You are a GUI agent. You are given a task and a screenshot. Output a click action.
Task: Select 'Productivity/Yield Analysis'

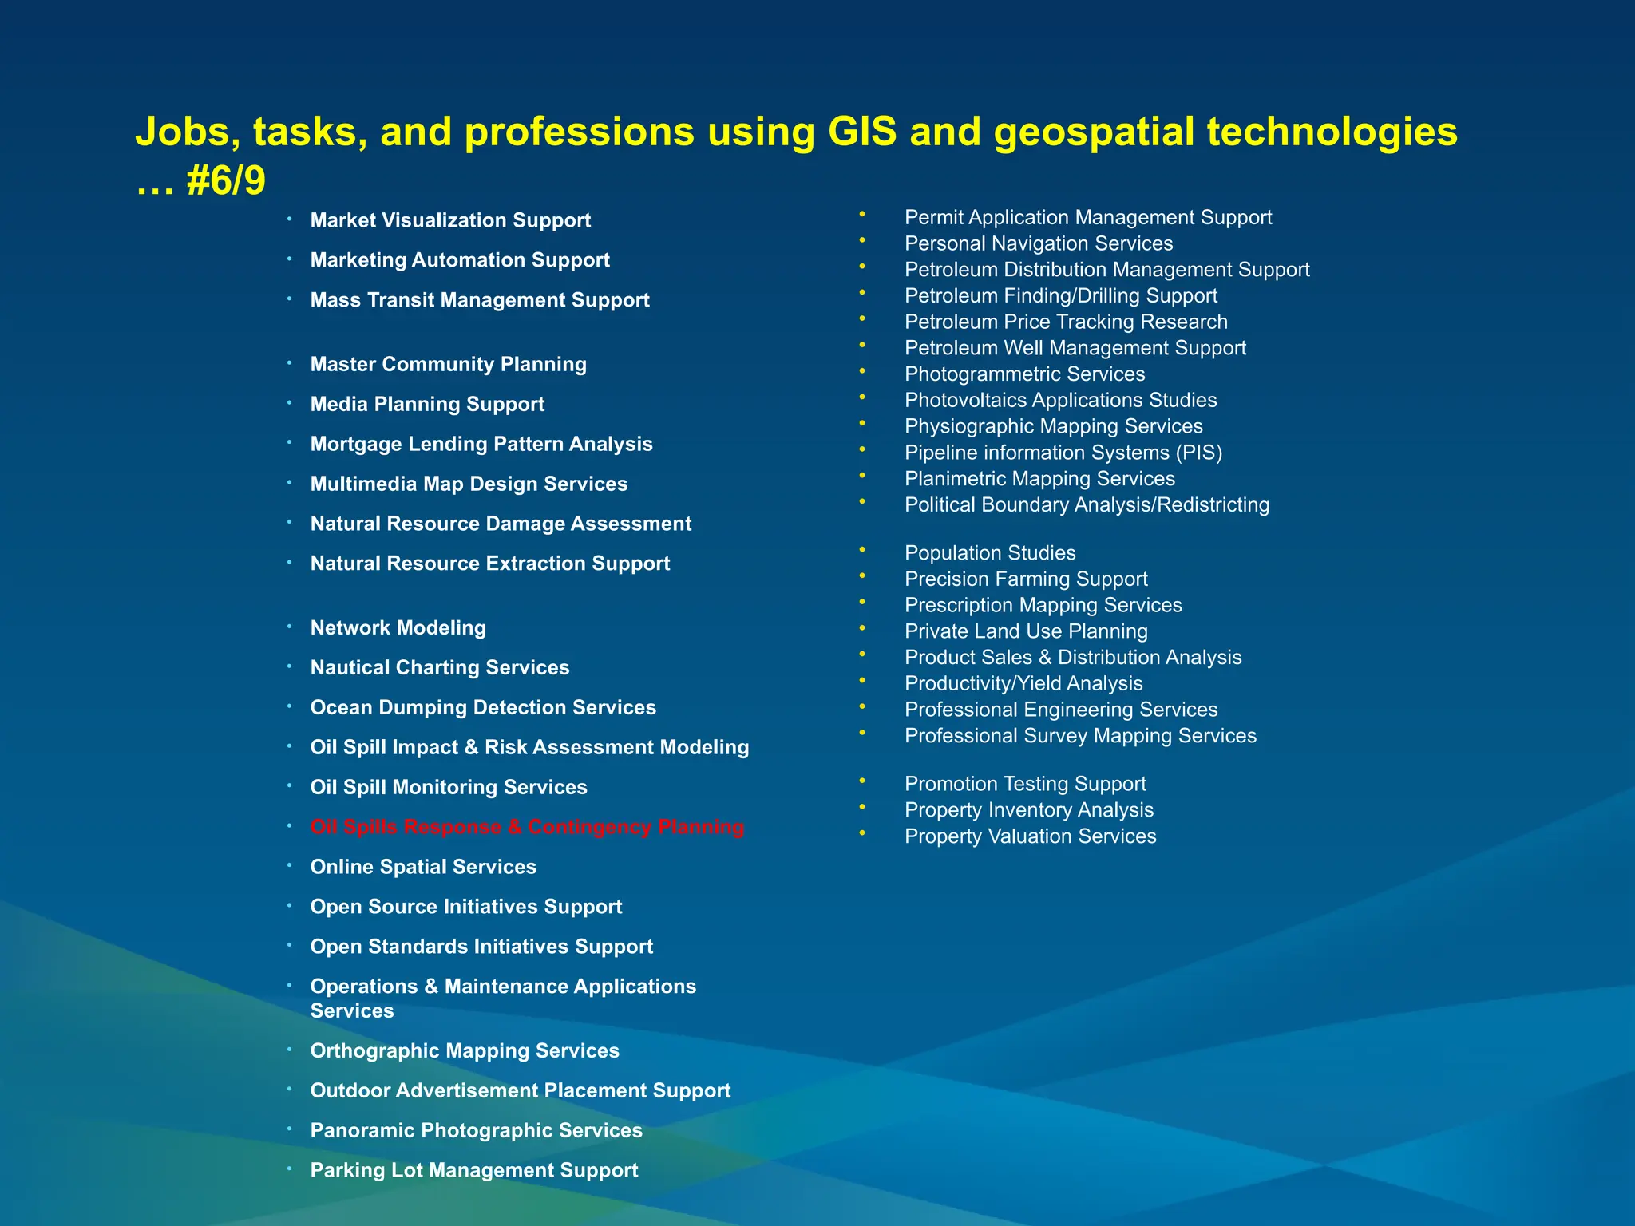(1023, 684)
